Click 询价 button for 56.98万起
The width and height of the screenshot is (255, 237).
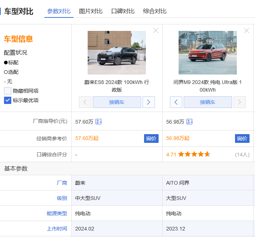[242, 138]
